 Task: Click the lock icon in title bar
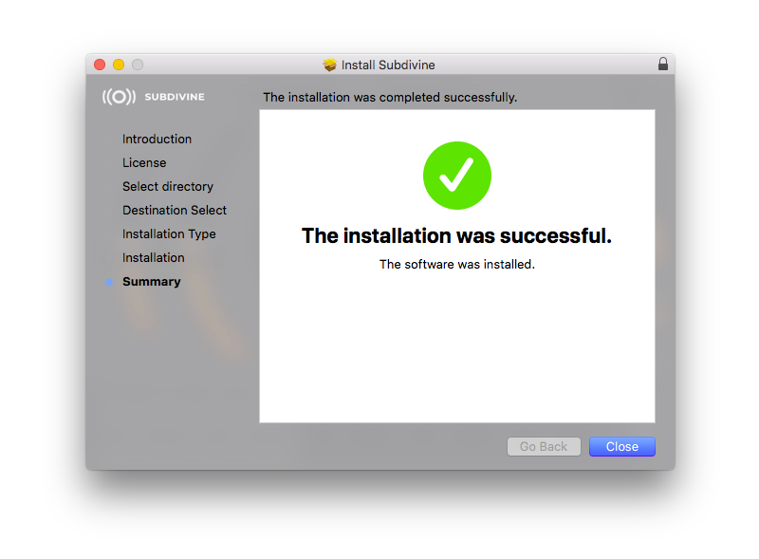[x=662, y=64]
